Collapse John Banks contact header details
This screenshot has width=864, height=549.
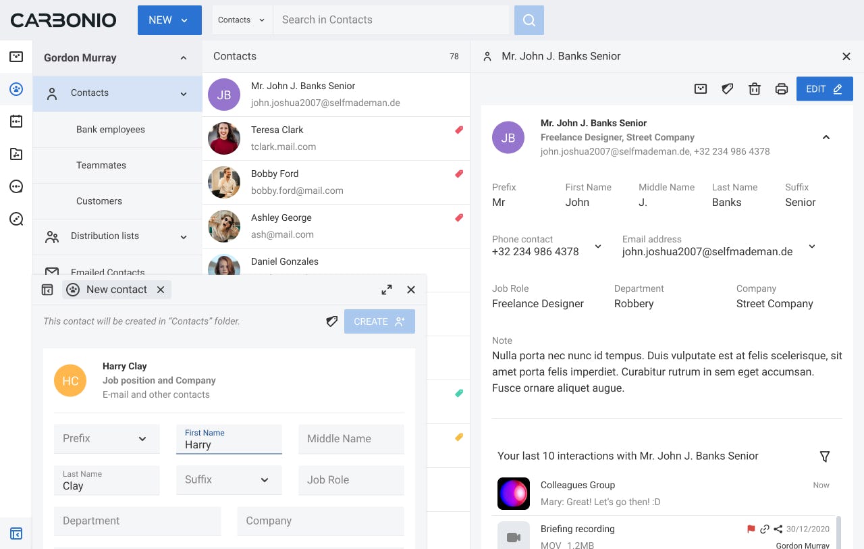click(x=826, y=137)
